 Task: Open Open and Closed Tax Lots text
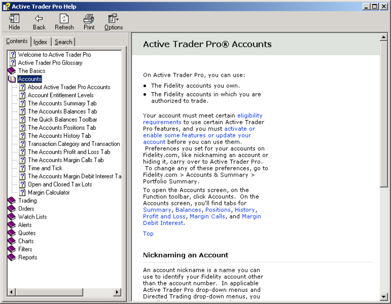tap(60, 184)
